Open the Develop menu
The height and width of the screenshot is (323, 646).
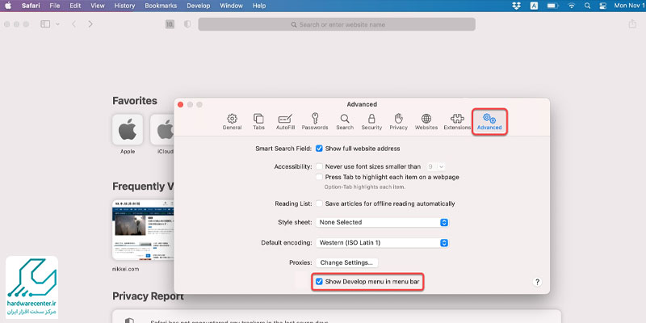[x=198, y=6]
